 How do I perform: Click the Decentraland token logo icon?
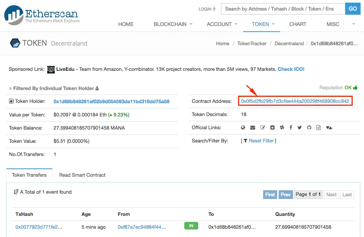(15, 43)
